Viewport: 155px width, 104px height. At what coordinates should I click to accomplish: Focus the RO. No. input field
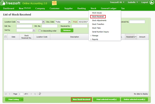tap(50, 26)
